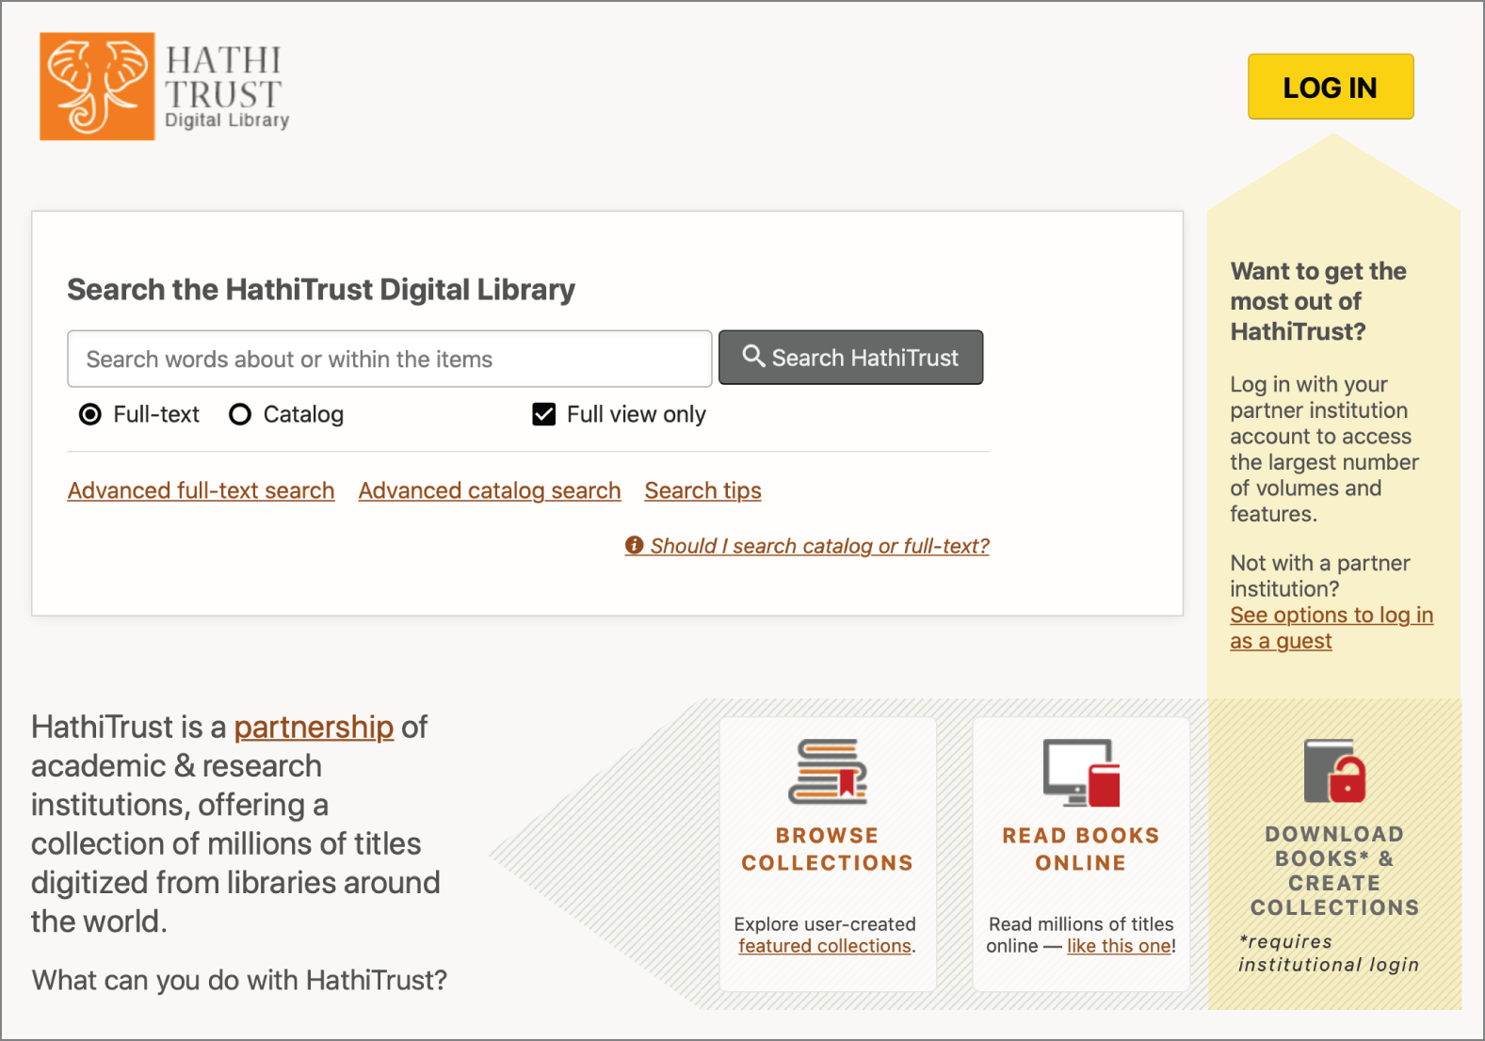Open the Search tips link
This screenshot has height=1041, width=1485.
703,490
